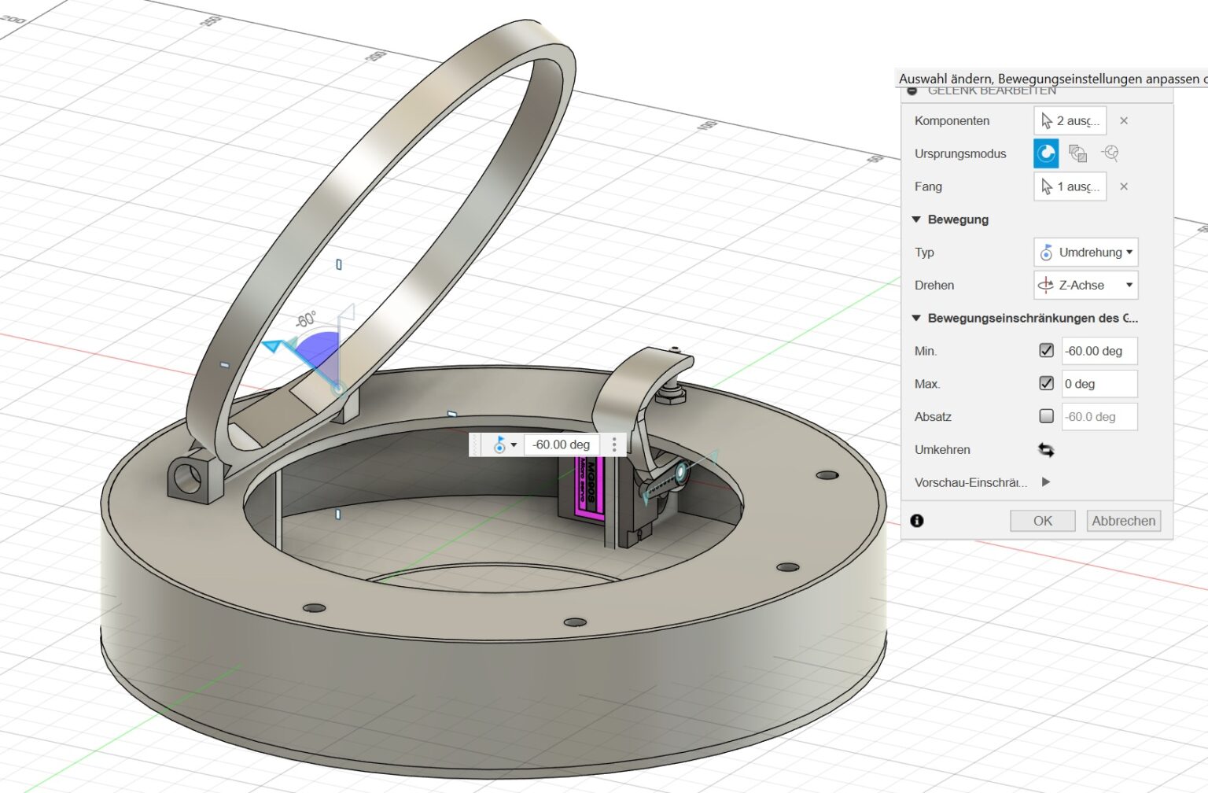Clear the Fang selection with X

pos(1124,186)
